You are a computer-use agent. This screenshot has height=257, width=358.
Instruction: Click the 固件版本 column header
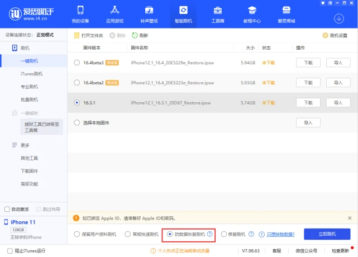(92, 47)
